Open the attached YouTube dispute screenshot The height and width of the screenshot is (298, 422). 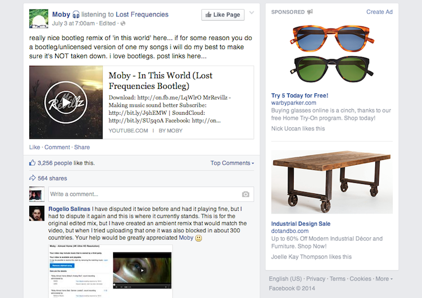tap(110, 271)
